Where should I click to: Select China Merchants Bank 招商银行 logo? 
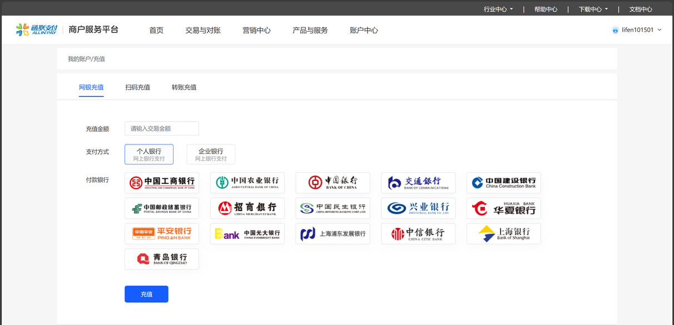247,208
